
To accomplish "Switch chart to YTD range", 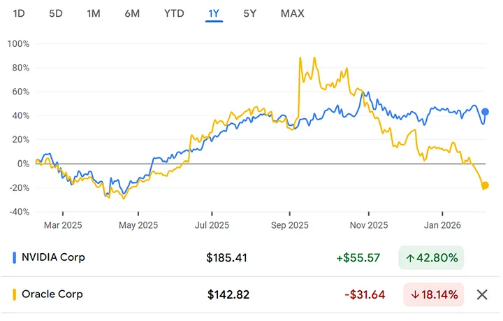I will [x=174, y=13].
